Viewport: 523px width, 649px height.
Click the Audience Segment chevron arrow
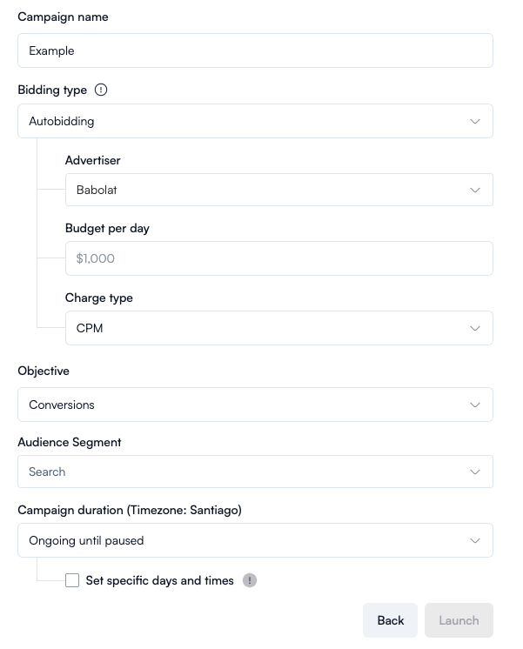475,472
